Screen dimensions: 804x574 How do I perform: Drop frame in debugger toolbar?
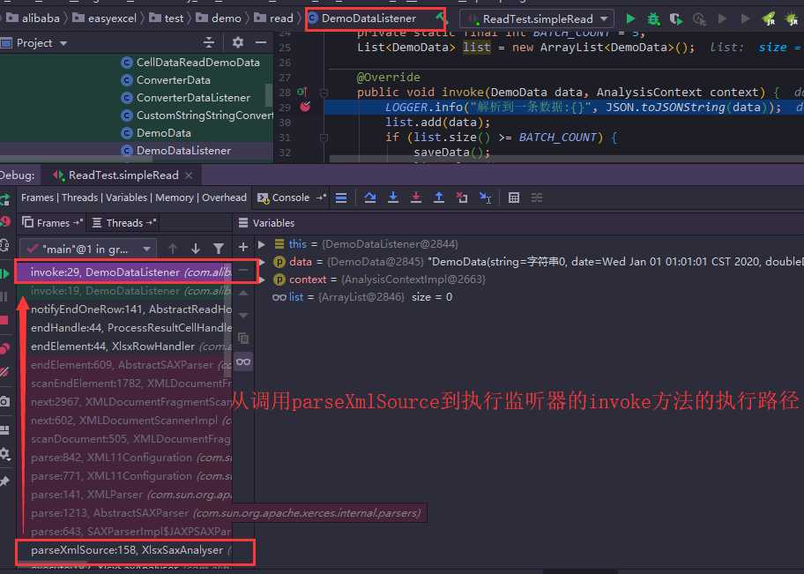point(461,198)
